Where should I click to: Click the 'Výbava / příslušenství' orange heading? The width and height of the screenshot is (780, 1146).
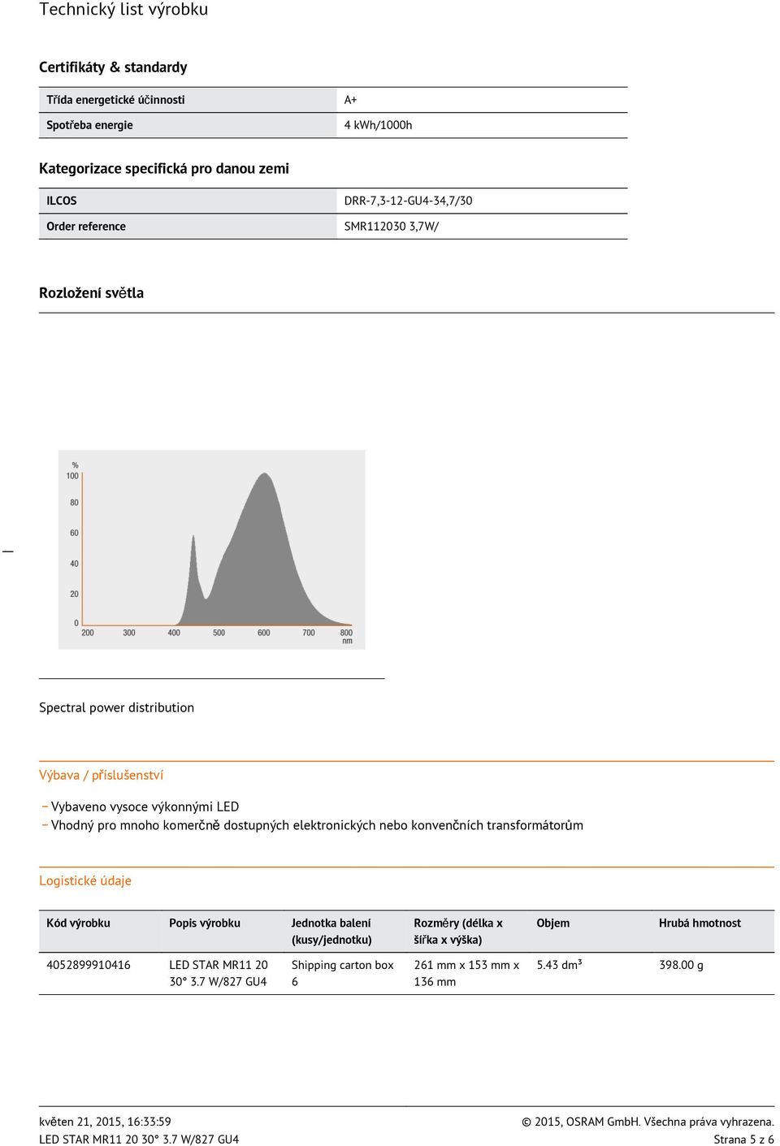pyautogui.click(x=101, y=775)
